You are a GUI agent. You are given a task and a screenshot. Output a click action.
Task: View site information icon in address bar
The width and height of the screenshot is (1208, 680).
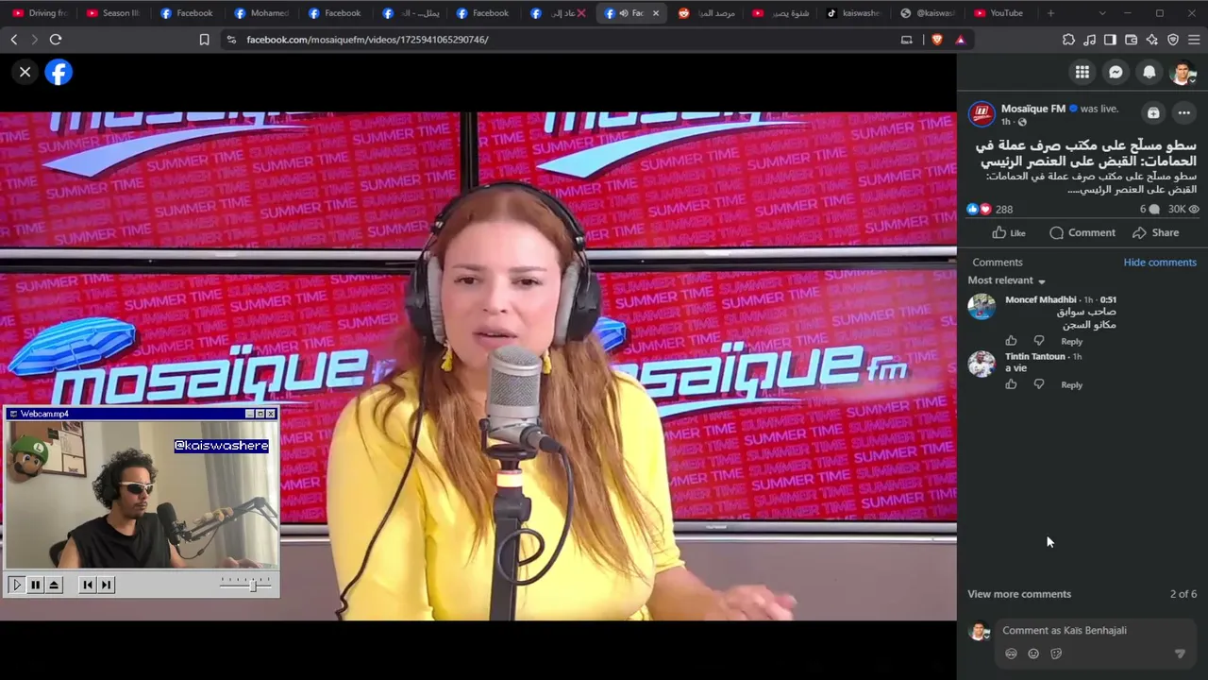click(231, 40)
